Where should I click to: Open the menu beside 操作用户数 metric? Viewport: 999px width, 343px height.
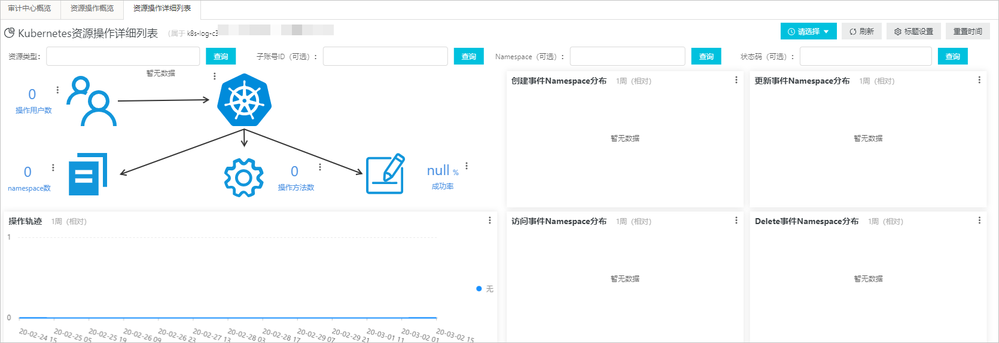pyautogui.click(x=57, y=90)
